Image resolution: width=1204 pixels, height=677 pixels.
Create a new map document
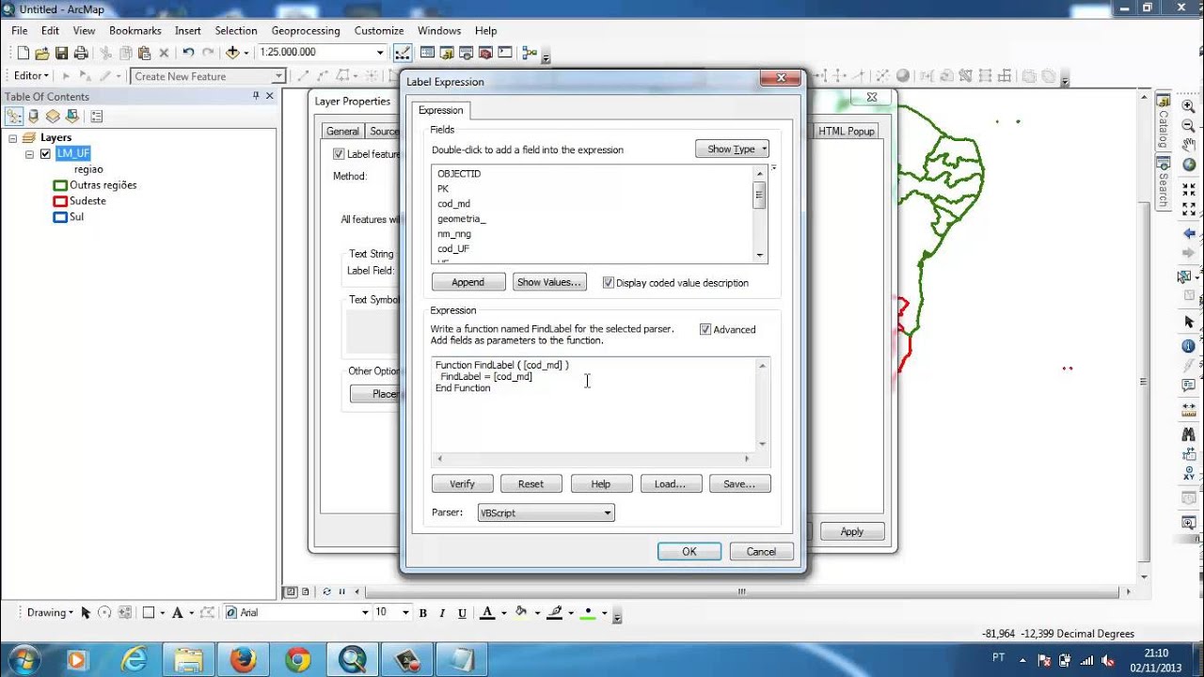(x=24, y=53)
